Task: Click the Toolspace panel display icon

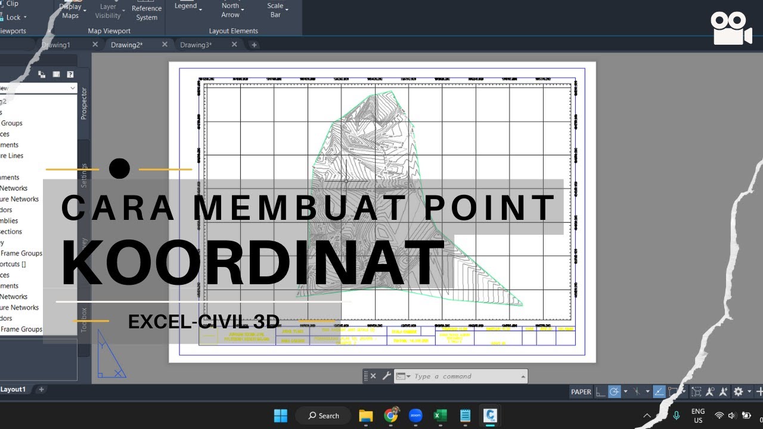Action: point(56,74)
